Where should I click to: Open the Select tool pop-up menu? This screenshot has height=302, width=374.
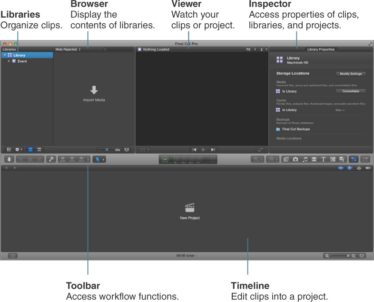click(x=99, y=159)
